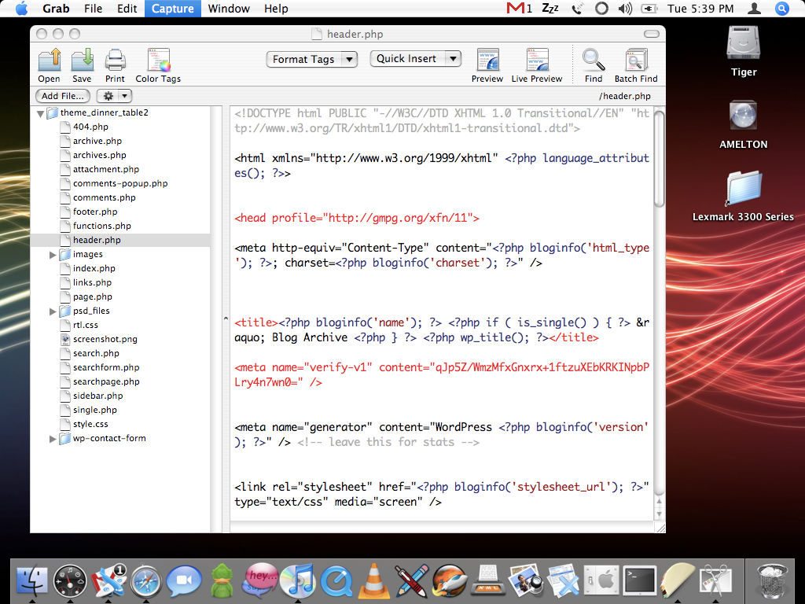Open the Grab scissors icon in dock
Viewport: 805px width, 604px height.
pos(715,581)
